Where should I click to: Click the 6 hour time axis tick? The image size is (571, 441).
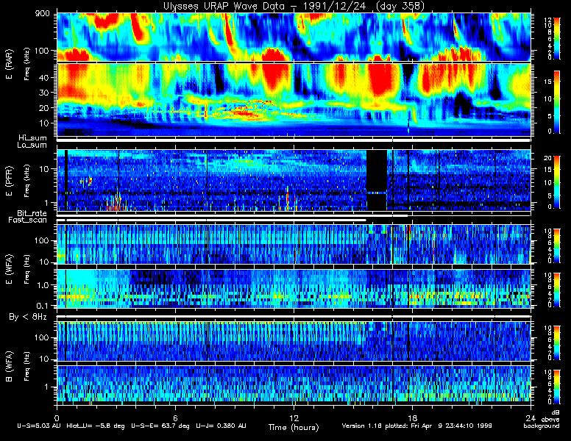pyautogui.click(x=175, y=417)
